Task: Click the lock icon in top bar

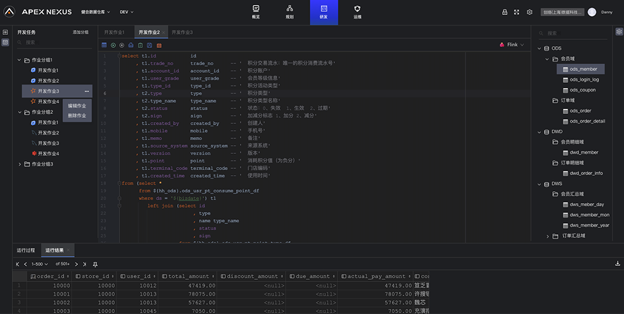Action: point(505,12)
